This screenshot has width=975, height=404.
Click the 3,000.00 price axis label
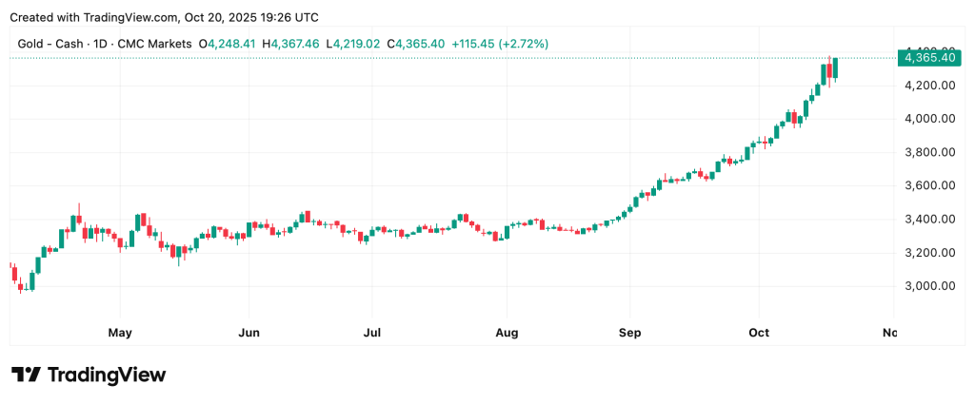click(929, 286)
